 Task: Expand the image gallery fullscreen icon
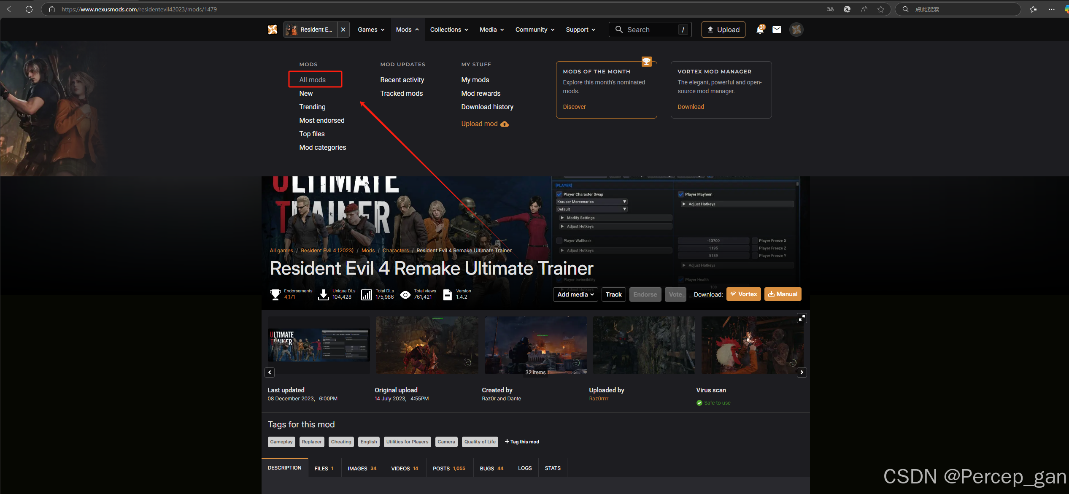802,318
